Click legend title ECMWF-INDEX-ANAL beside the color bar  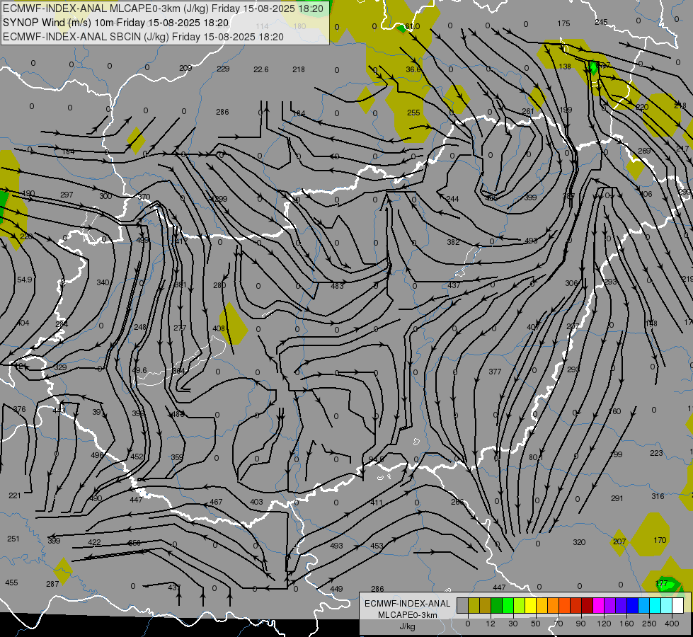(408, 604)
